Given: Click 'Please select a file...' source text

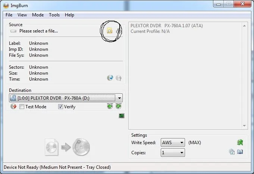Looking at the screenshot, I should point(38,31).
